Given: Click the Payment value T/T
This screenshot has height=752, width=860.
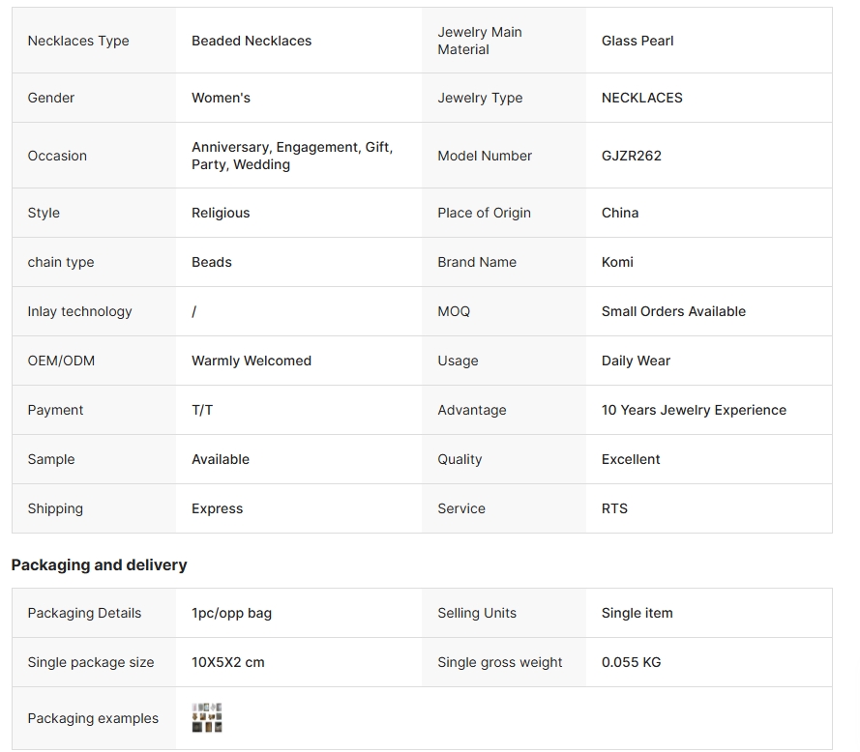Looking at the screenshot, I should tap(202, 410).
